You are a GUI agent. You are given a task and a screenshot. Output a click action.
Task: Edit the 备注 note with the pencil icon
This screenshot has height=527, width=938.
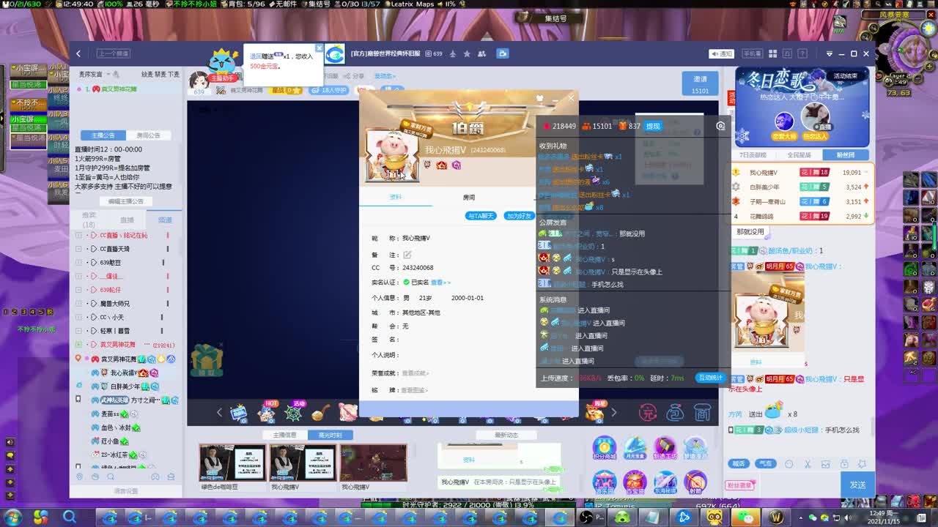coord(407,255)
